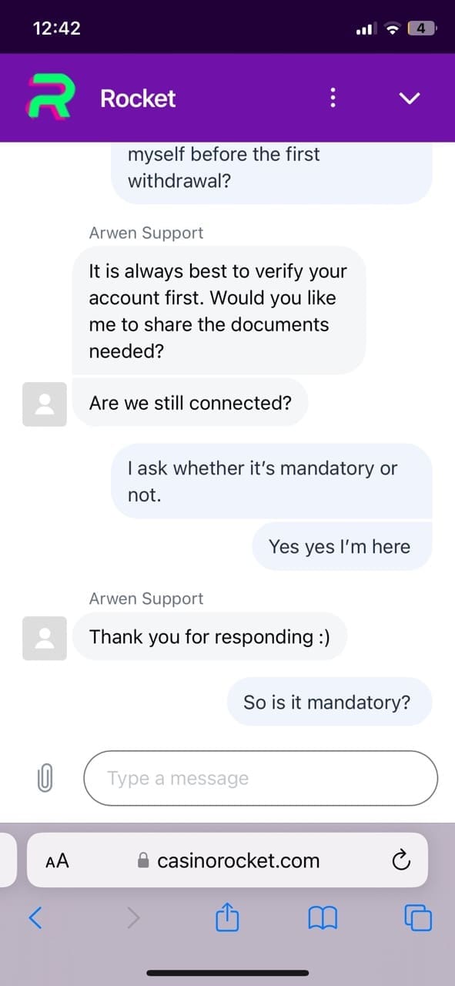Tap the casinorocket.com address bar
The height and width of the screenshot is (986, 455).
(x=227, y=860)
